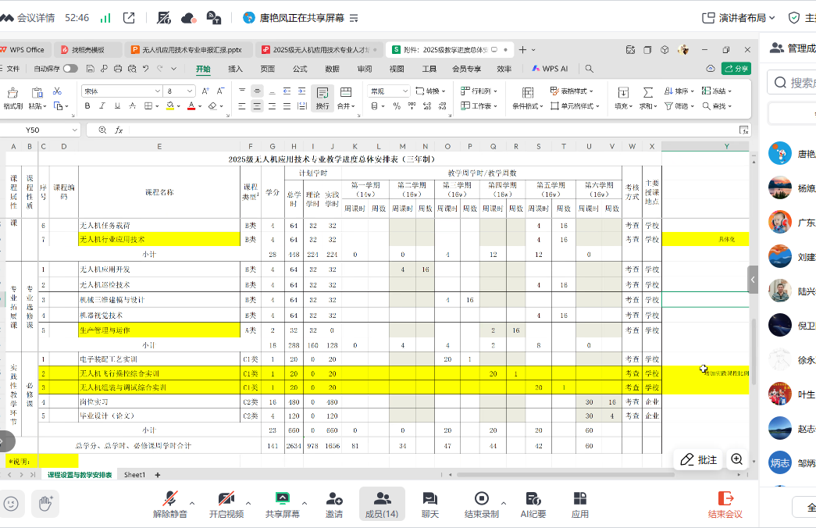Switch to the 插入 ribbon tab

[235, 69]
